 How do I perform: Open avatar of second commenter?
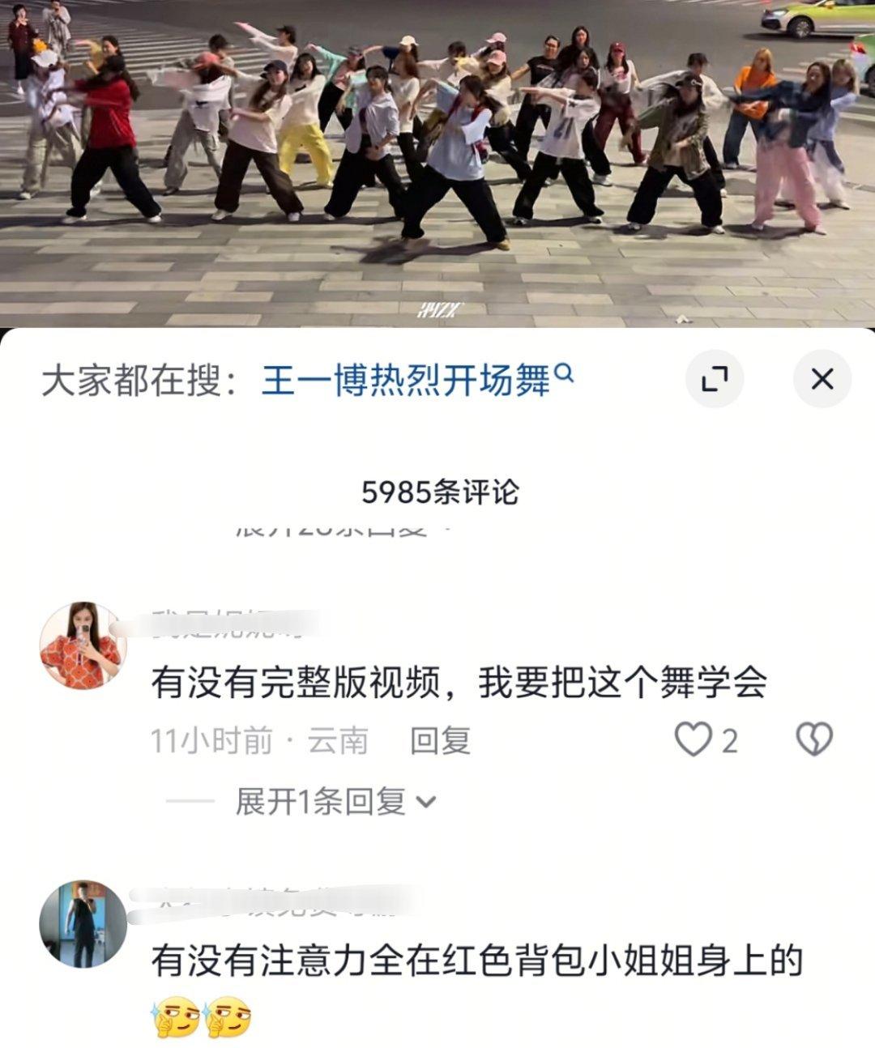tap(83, 924)
